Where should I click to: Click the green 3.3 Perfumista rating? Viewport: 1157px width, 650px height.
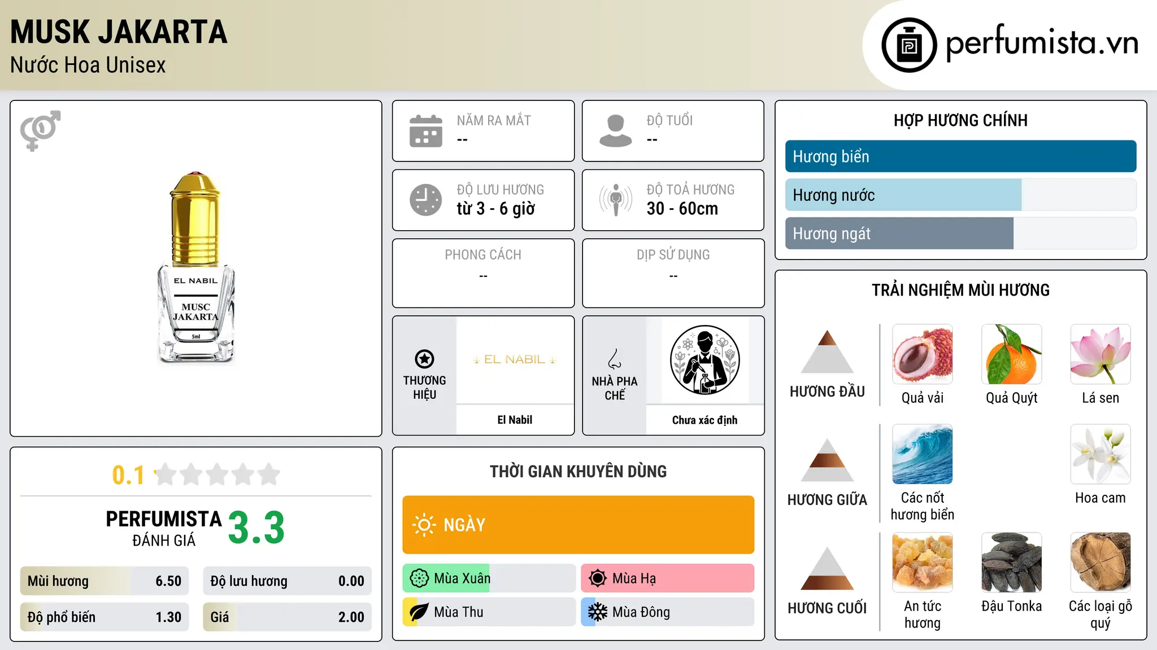pos(256,528)
